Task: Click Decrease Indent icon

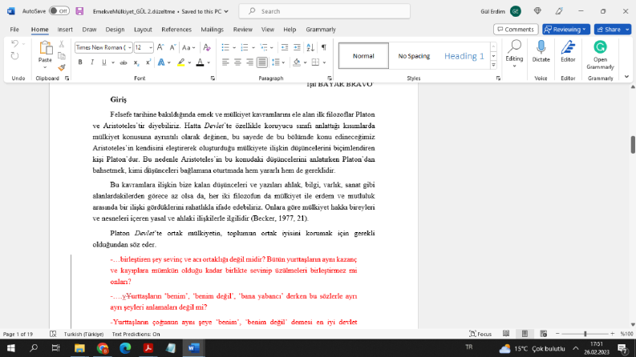Action: pyautogui.click(x=285, y=47)
